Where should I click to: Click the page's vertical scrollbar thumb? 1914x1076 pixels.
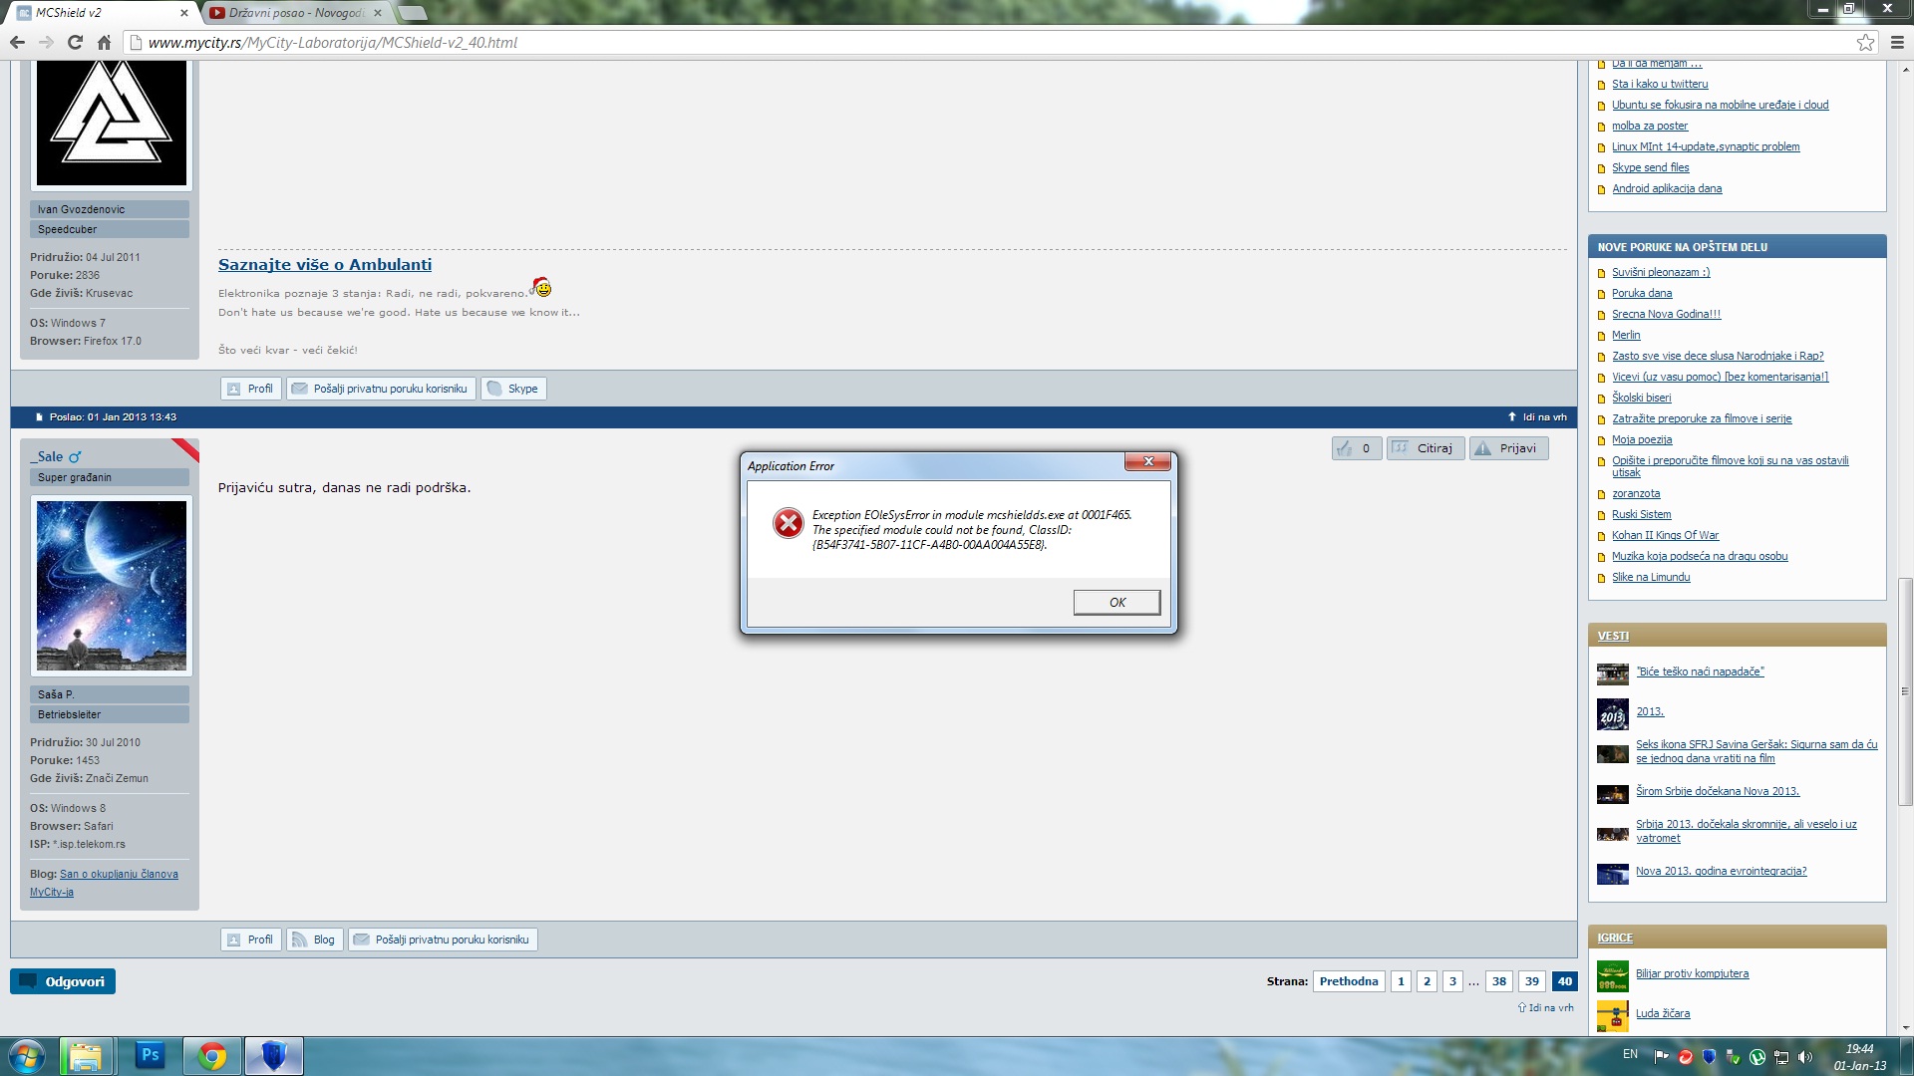point(1905,690)
